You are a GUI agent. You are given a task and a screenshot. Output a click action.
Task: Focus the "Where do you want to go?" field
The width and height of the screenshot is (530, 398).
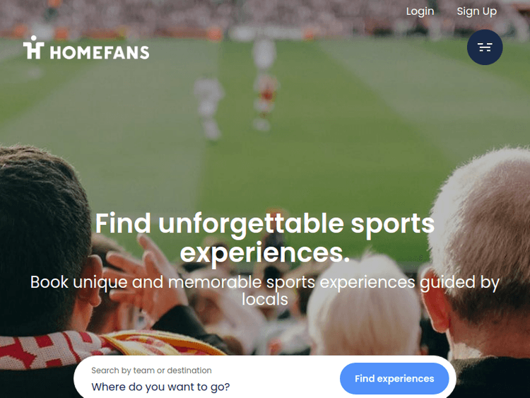pyautogui.click(x=205, y=387)
